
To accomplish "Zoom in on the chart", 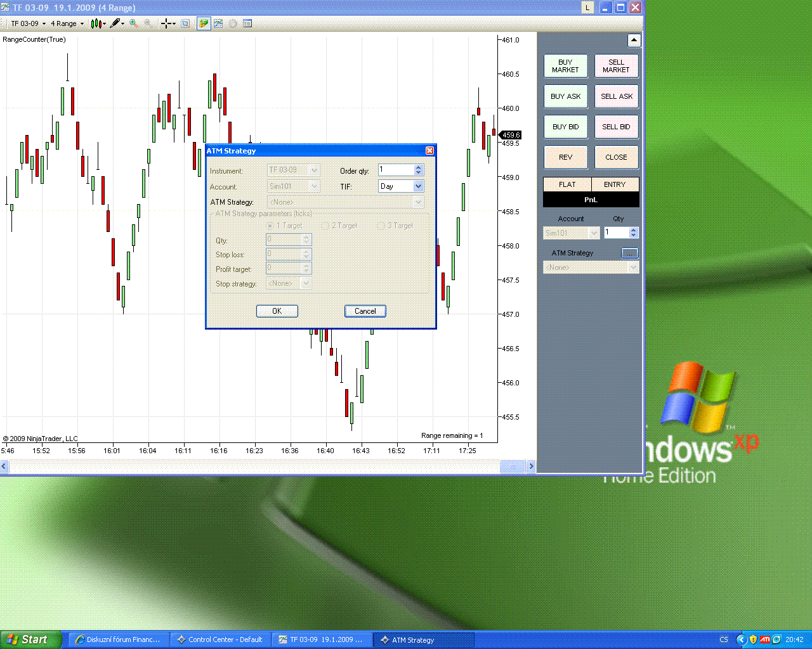I will point(134,23).
